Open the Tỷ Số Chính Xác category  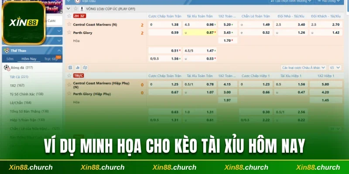click(26, 94)
